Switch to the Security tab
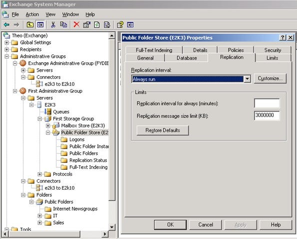 (273, 50)
